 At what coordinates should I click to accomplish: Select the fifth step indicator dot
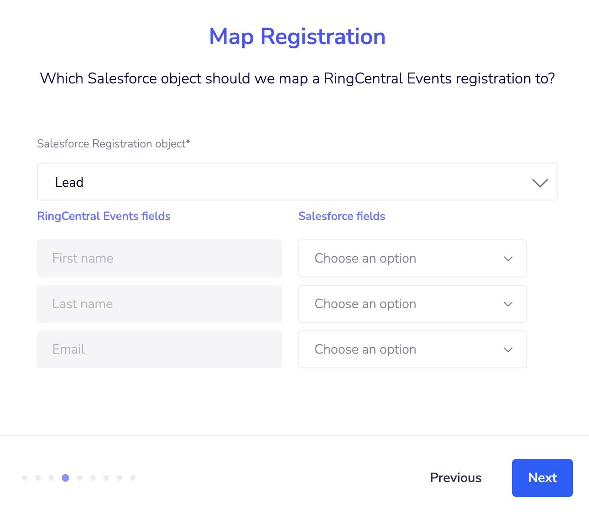click(80, 478)
